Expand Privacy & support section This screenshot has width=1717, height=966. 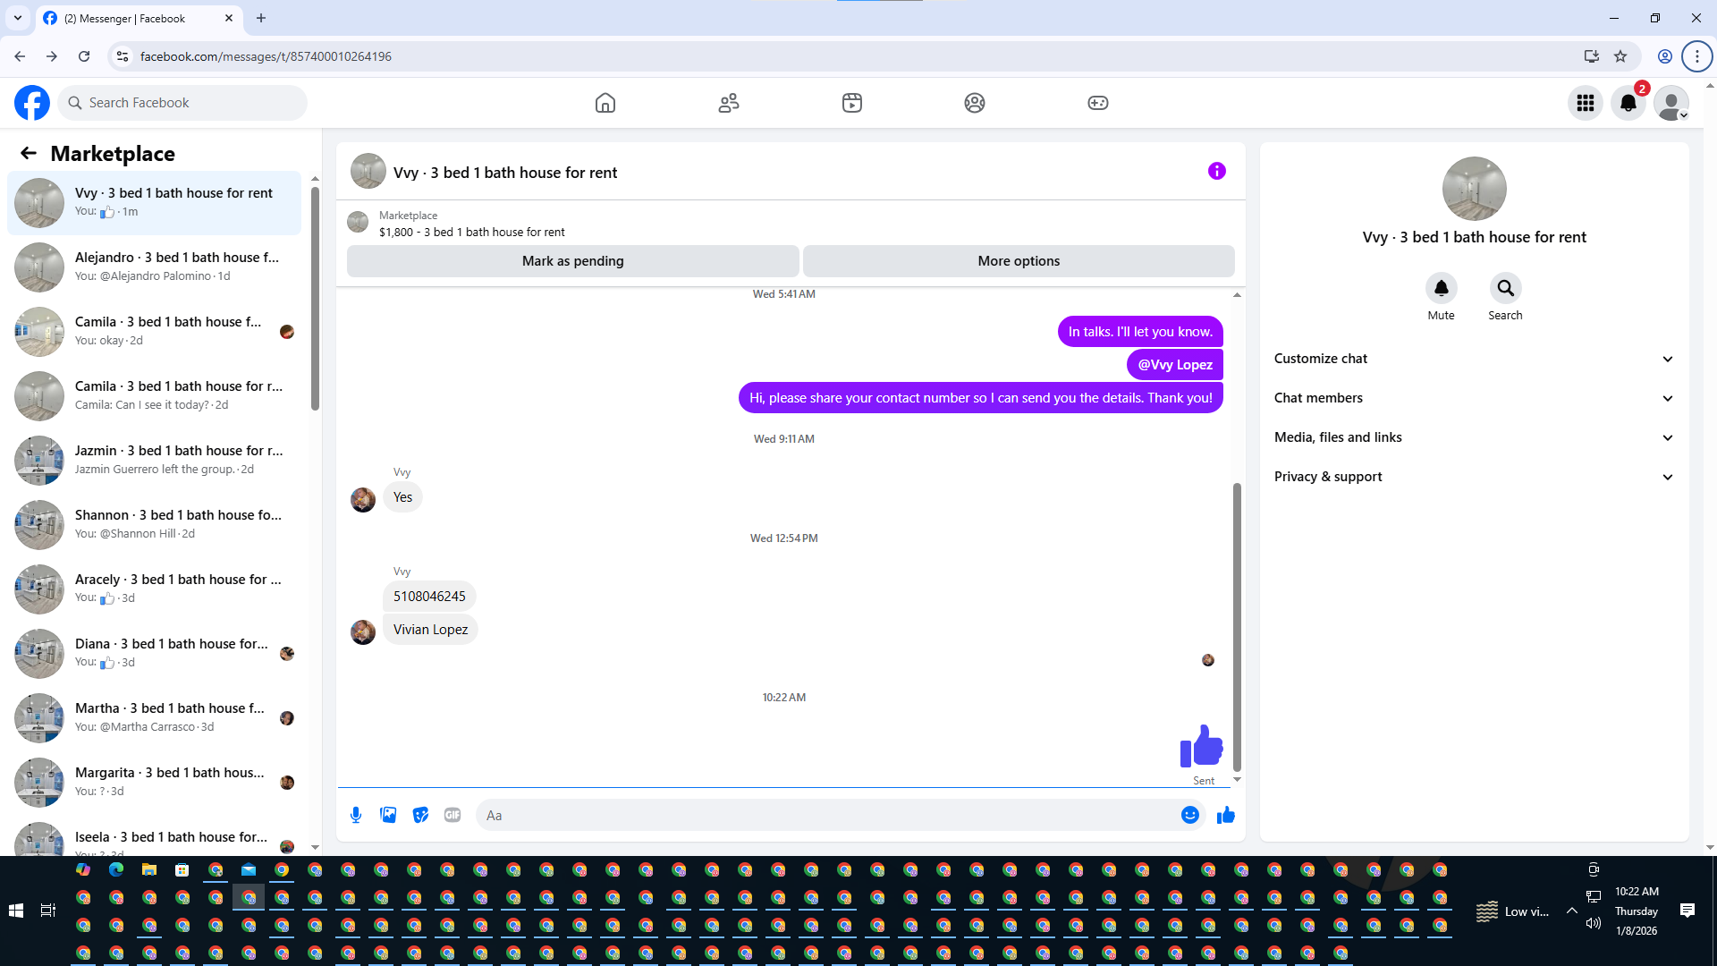pos(1474,477)
